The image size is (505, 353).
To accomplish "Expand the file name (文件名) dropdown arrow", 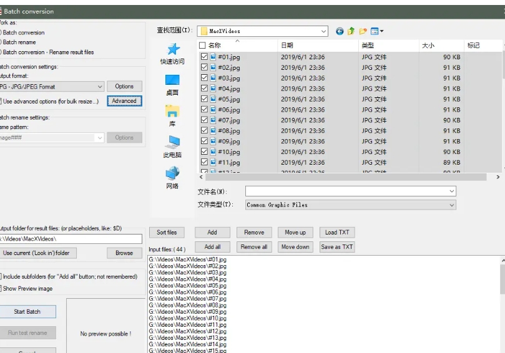I will [451, 191].
